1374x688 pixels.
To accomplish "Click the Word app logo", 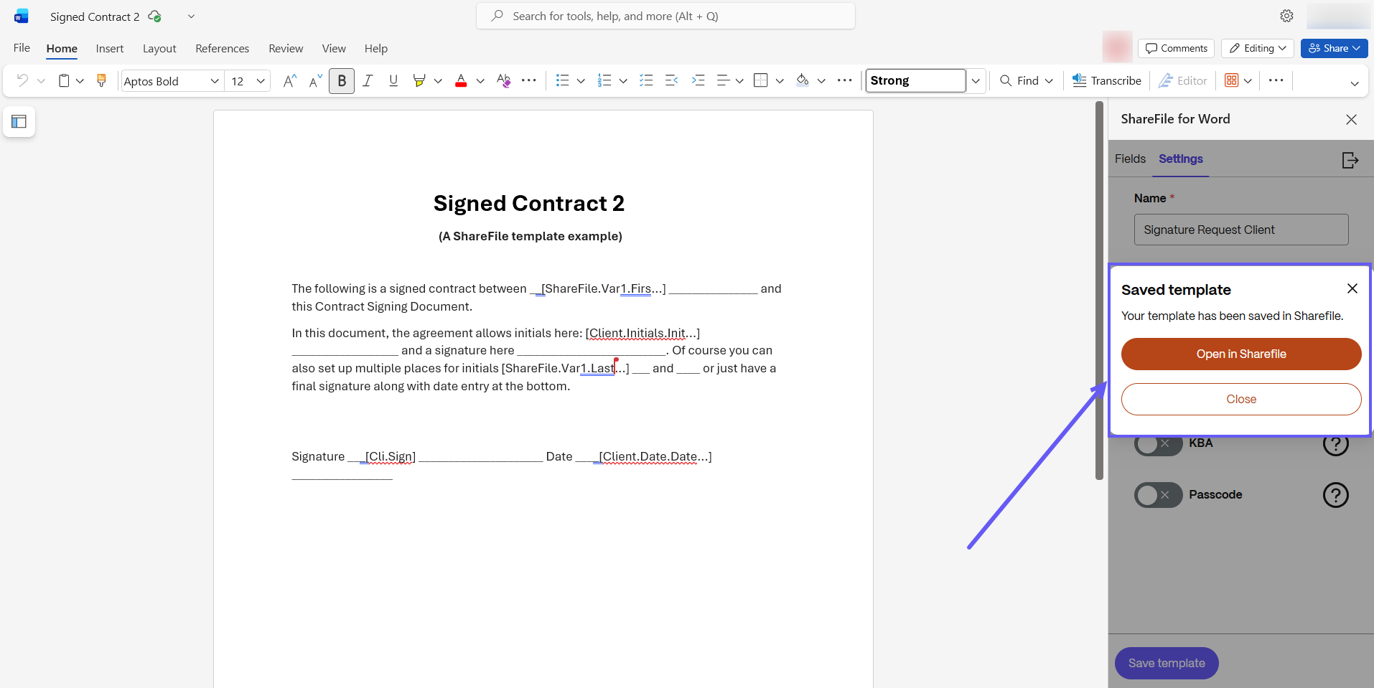I will (22, 16).
